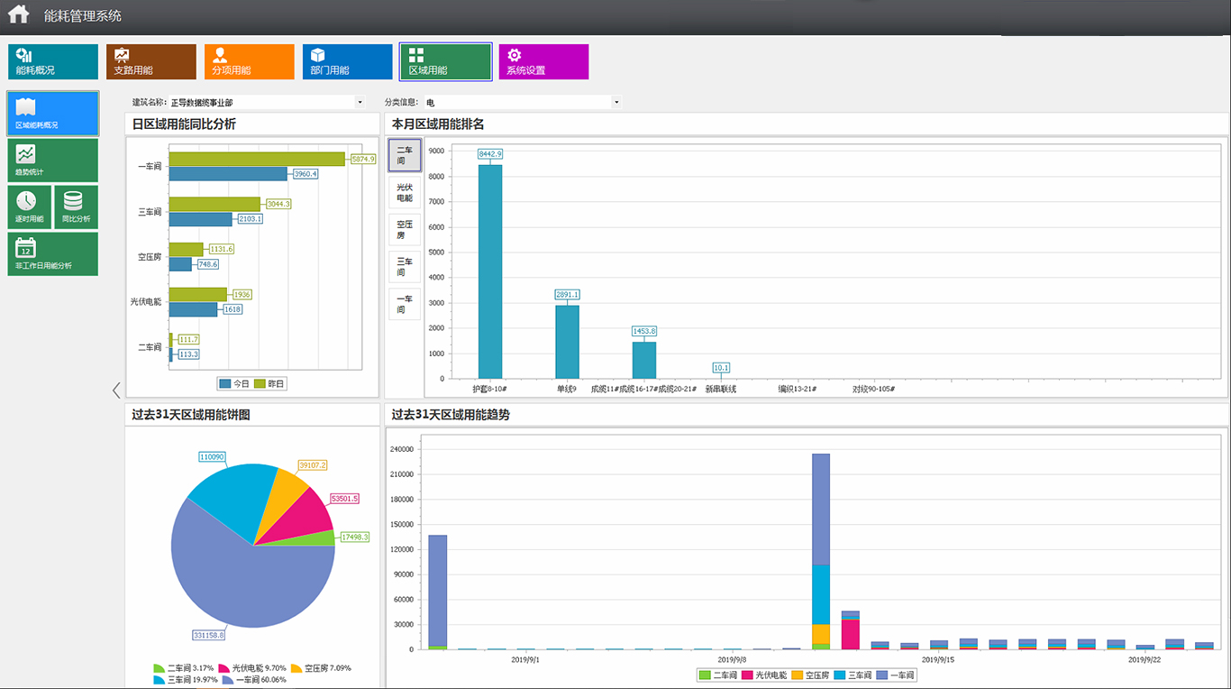Toggle 三车间 in trend chart legend
1231x689 pixels.
[853, 675]
